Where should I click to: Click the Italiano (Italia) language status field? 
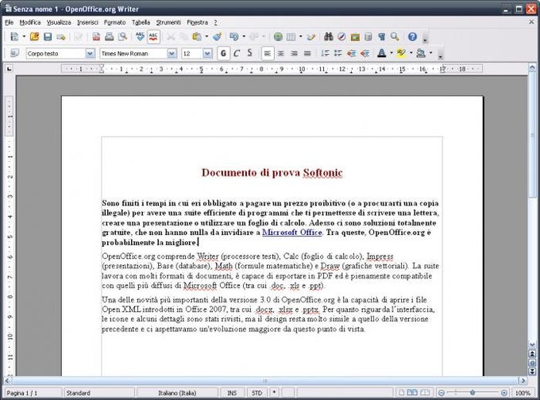pyautogui.click(x=177, y=393)
